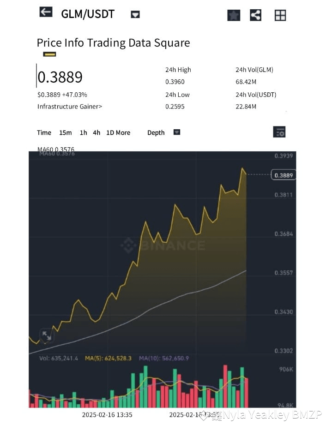Tap the 0.3889 price tag on the axis
The image size is (326, 425).
[283, 175]
